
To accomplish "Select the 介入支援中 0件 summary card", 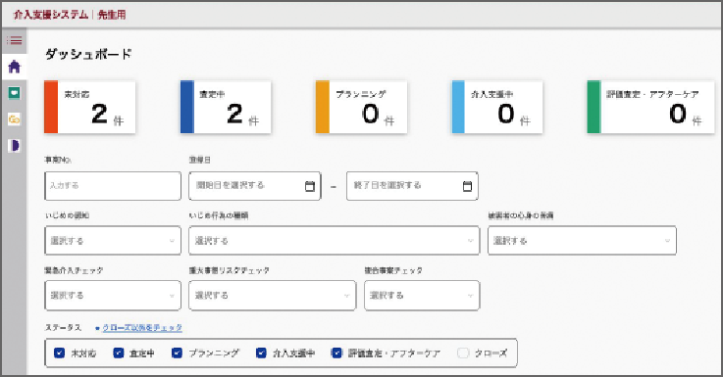I will [497, 108].
